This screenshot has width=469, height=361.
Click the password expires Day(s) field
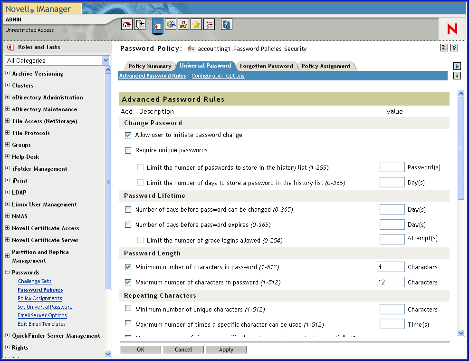tap(392, 224)
